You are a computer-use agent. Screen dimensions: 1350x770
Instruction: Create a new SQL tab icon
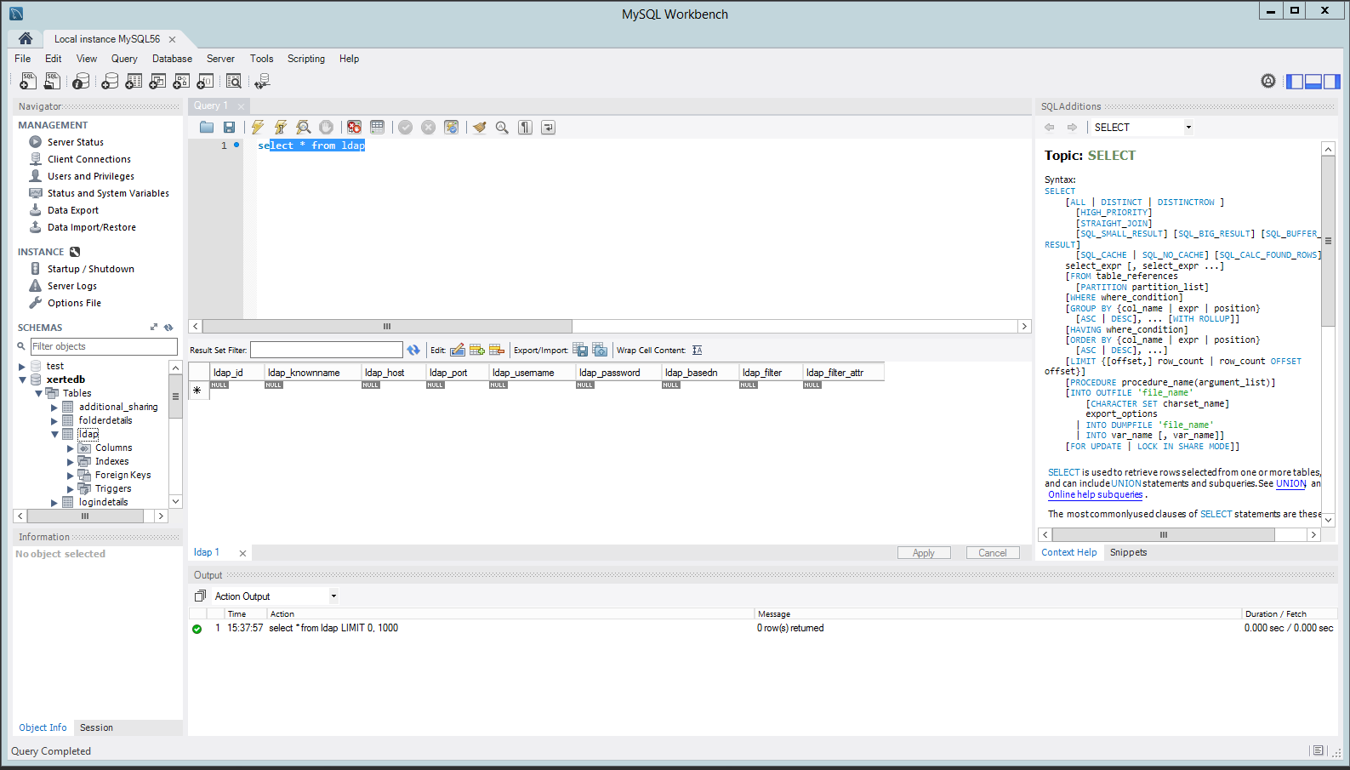point(28,81)
